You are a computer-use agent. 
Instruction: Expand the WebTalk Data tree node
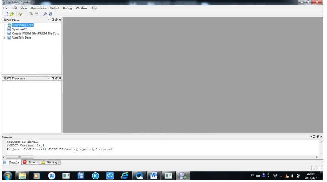tap(4, 38)
